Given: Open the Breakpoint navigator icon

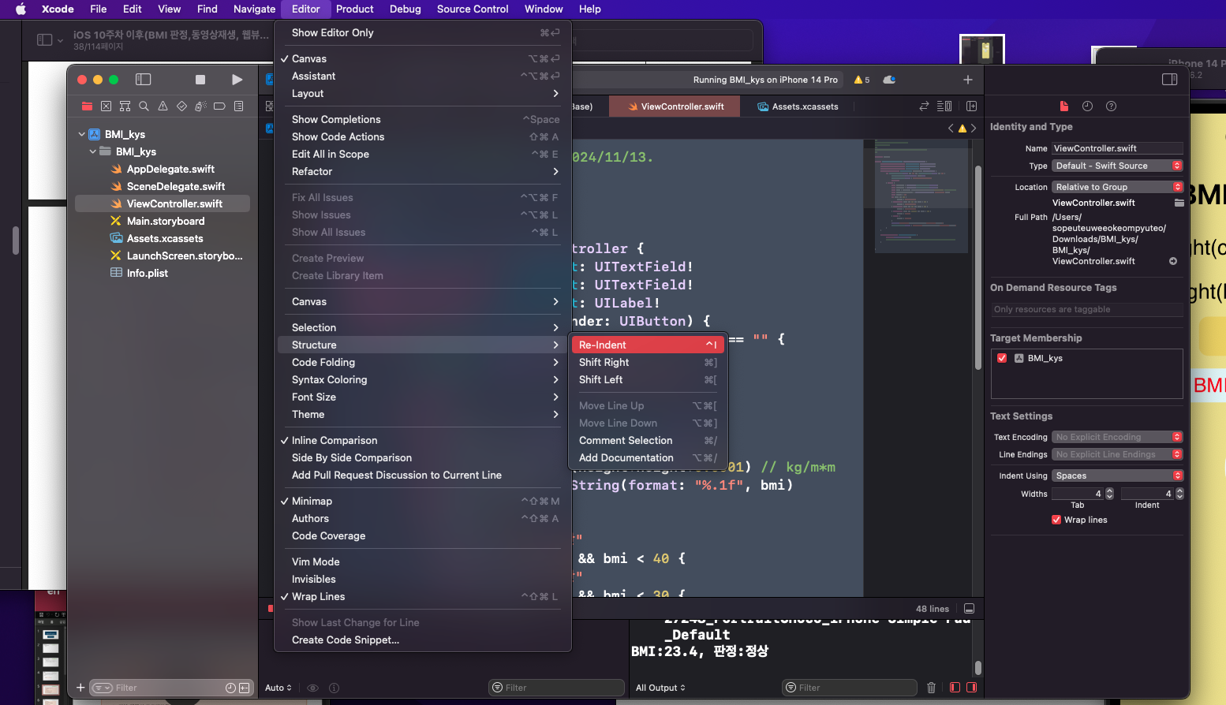Looking at the screenshot, I should 219,106.
